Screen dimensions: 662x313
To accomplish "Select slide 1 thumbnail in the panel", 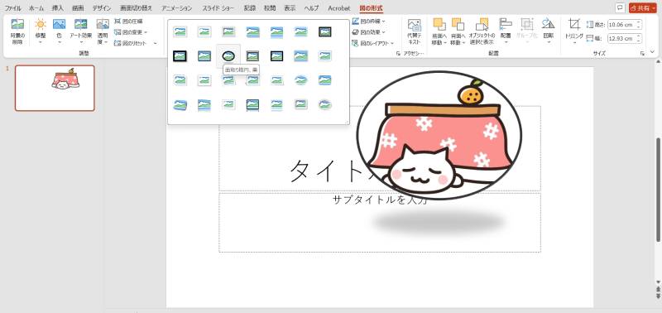I will click(55, 88).
